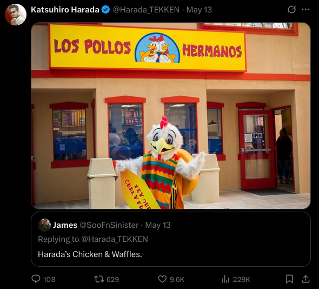The image size is (319, 289).
Task: Click the @Harada_TEKKEN handle in header
Action: tap(146, 10)
